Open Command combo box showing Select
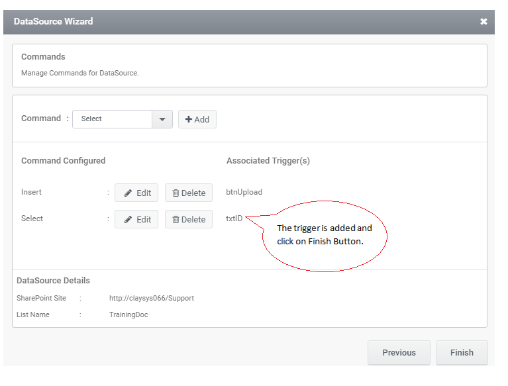 (123, 119)
